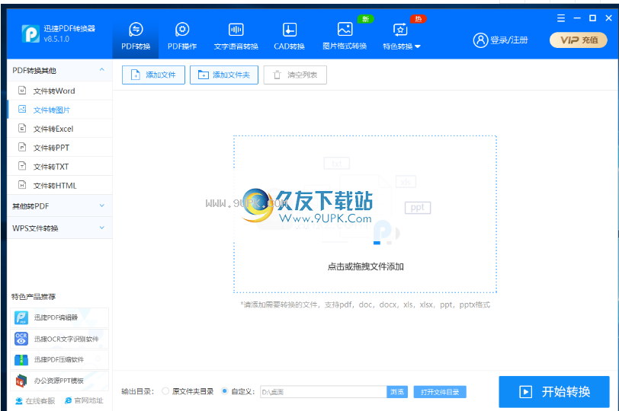Click the 打开文件目录 button

point(440,392)
